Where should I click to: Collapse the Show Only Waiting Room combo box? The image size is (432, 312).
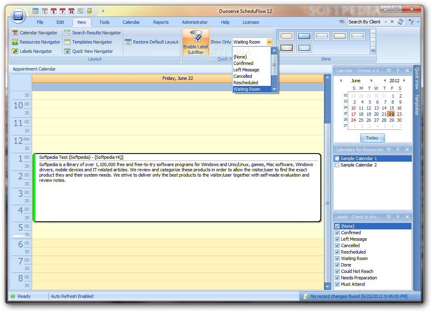[x=269, y=42]
